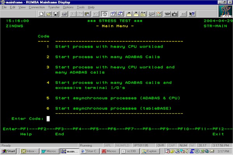Viewport: 233px width, 155px height.
Task: Click the New session toolbar icon
Action: click(42, 14)
